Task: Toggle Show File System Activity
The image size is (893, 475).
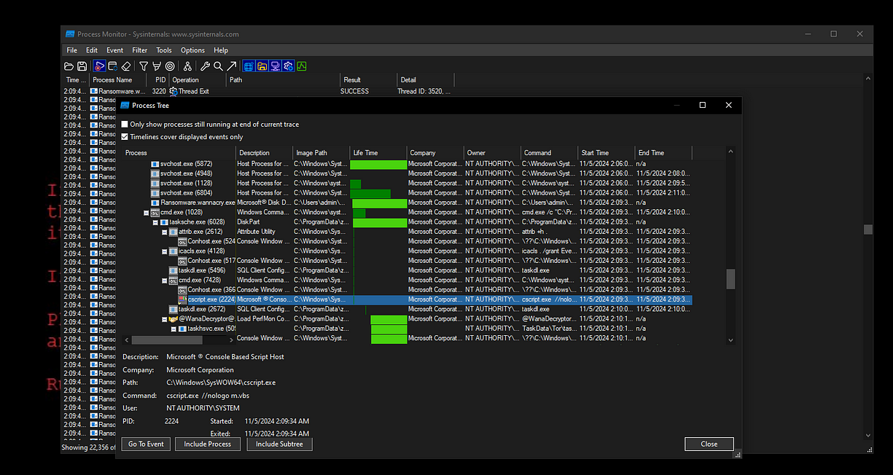Action: pos(262,66)
